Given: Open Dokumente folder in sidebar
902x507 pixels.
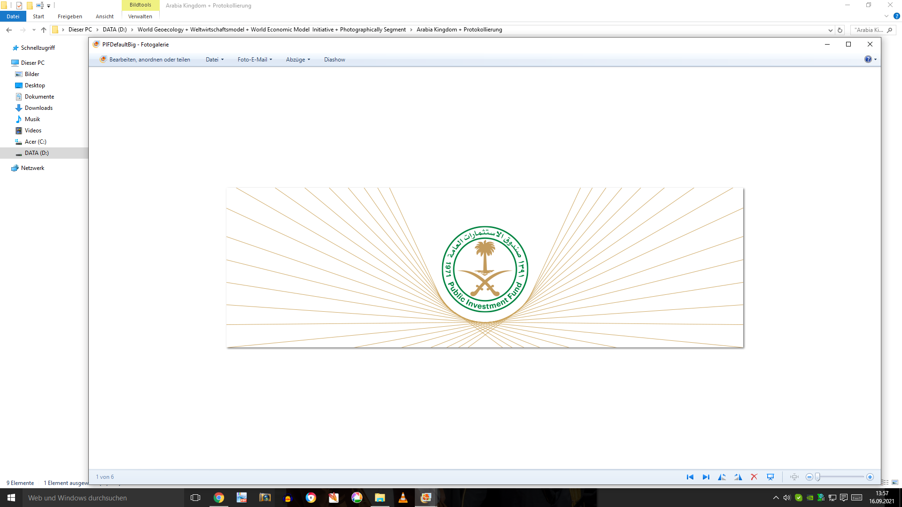Looking at the screenshot, I should tap(39, 97).
